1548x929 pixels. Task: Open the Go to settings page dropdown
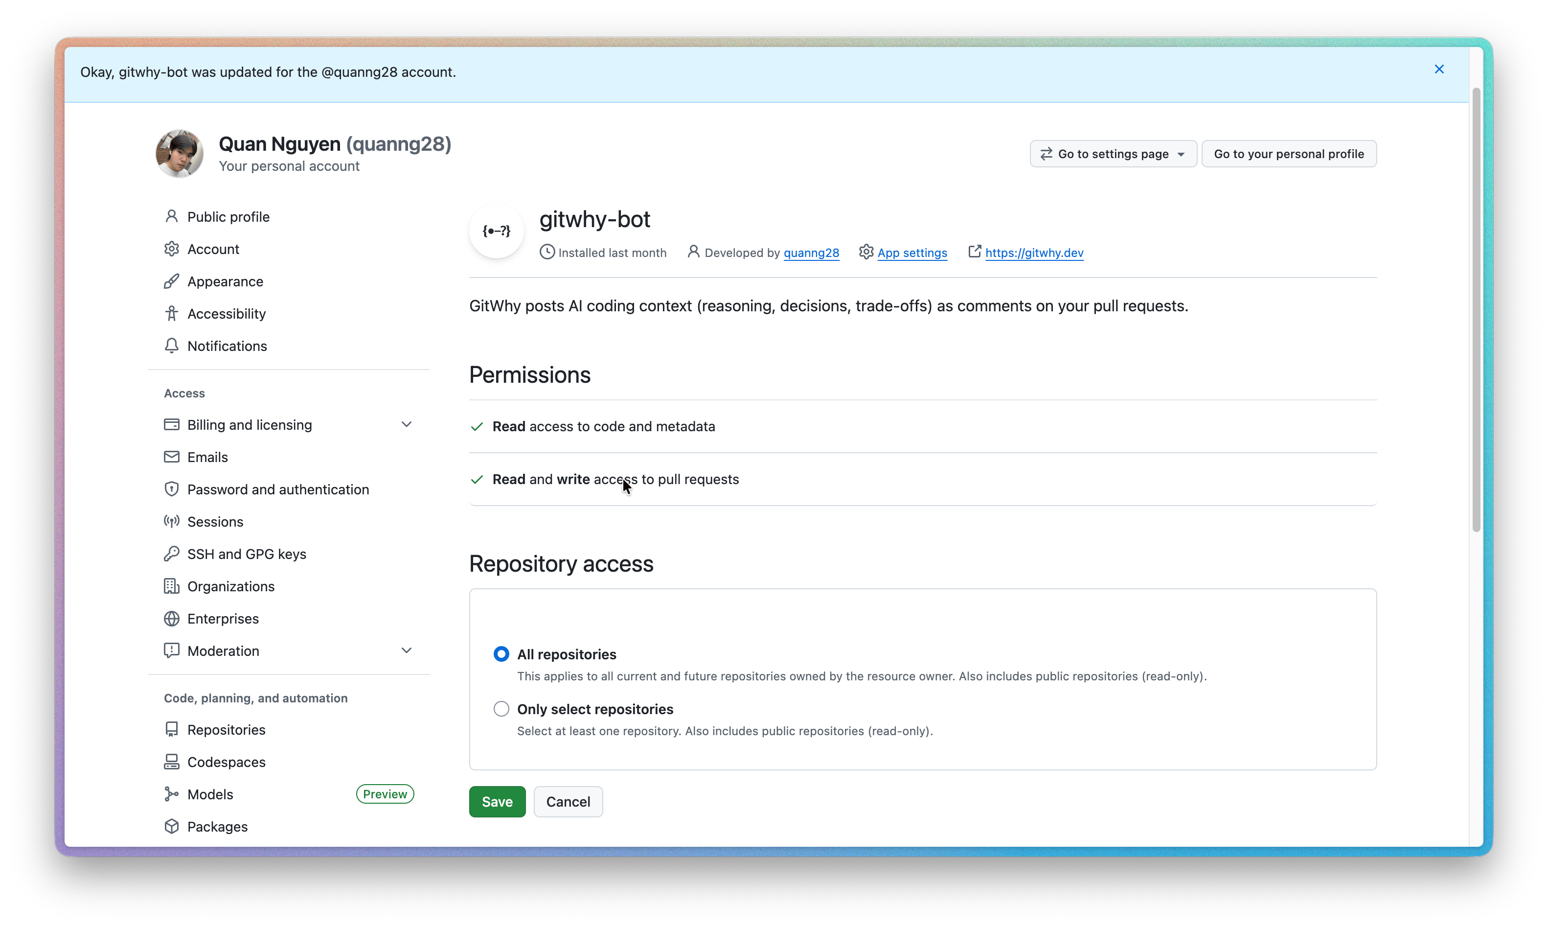point(1113,154)
